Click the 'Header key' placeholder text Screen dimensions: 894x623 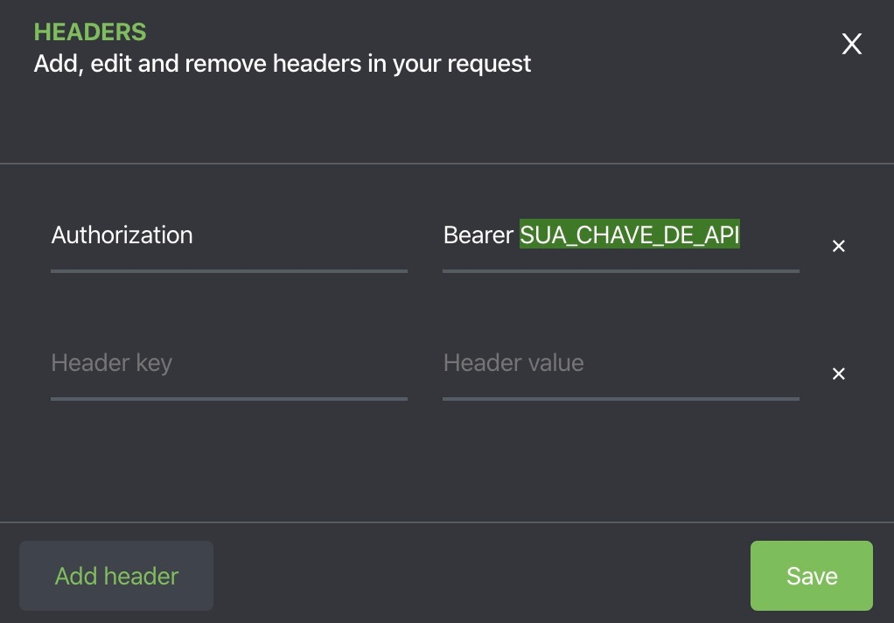tap(112, 363)
